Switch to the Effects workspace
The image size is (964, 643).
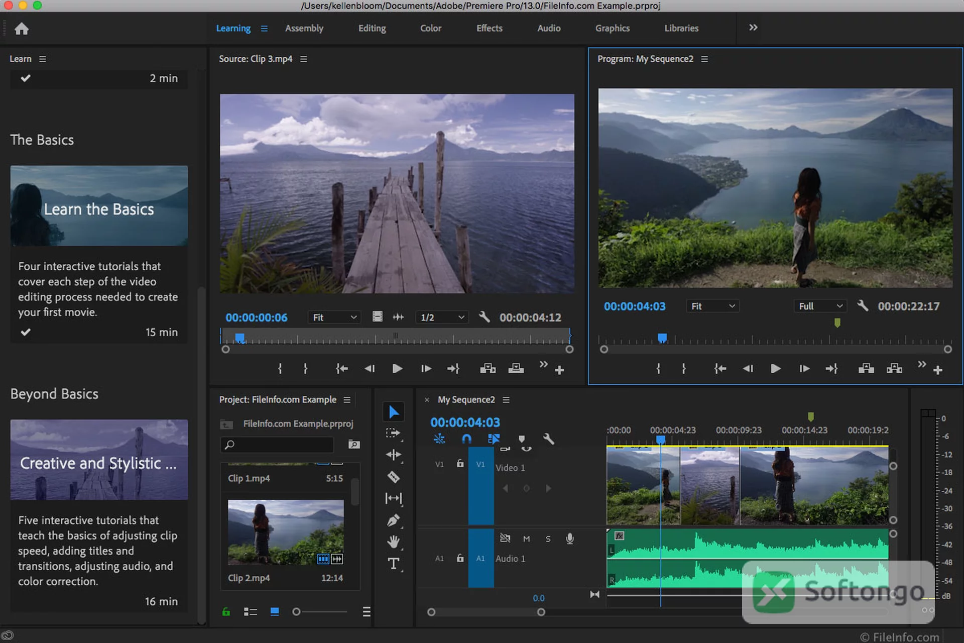click(490, 28)
